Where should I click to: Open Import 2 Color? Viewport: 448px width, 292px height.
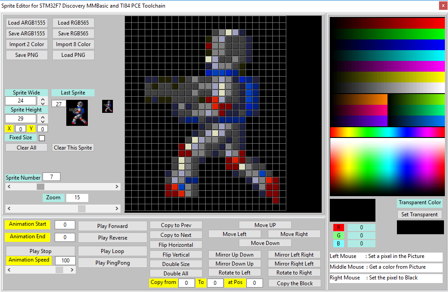click(x=26, y=44)
